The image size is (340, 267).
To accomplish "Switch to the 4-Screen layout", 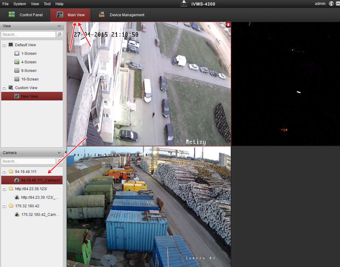I will click(17, 62).
